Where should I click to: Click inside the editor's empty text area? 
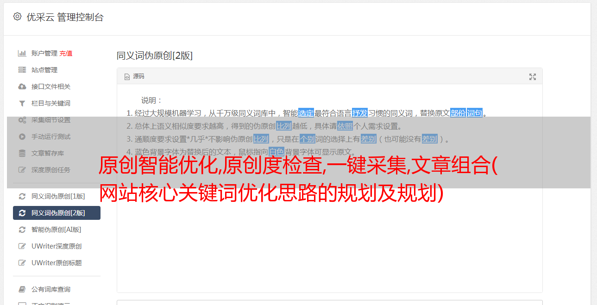click(329, 241)
